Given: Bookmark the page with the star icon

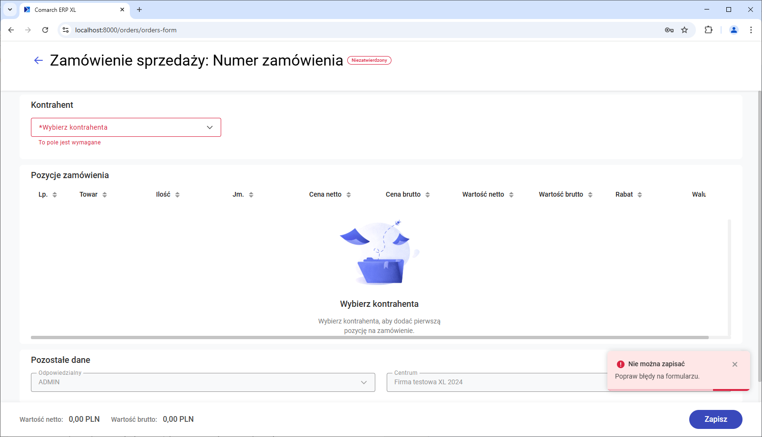Looking at the screenshot, I should 685,29.
